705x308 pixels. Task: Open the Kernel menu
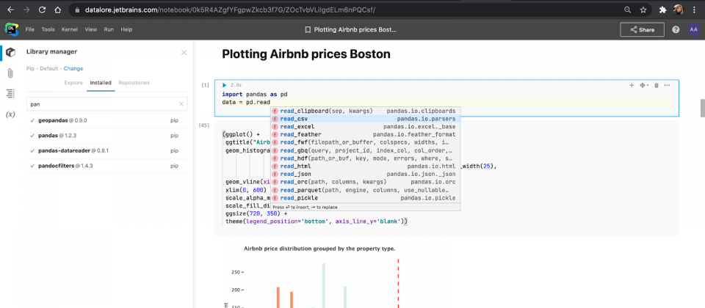coord(70,29)
